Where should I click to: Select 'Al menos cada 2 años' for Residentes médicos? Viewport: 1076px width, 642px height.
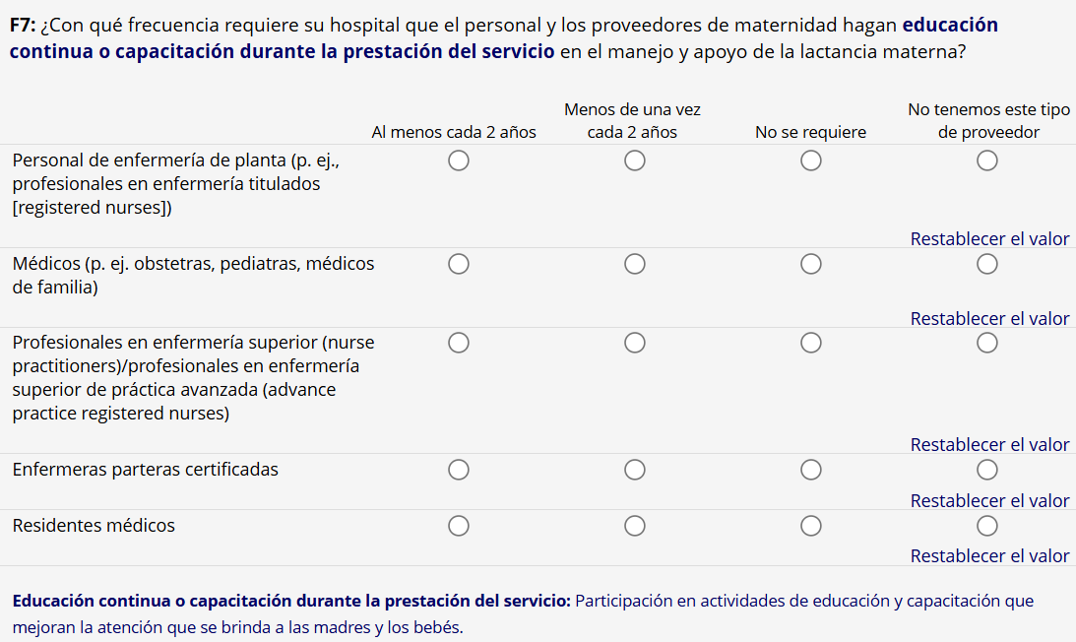click(x=458, y=526)
